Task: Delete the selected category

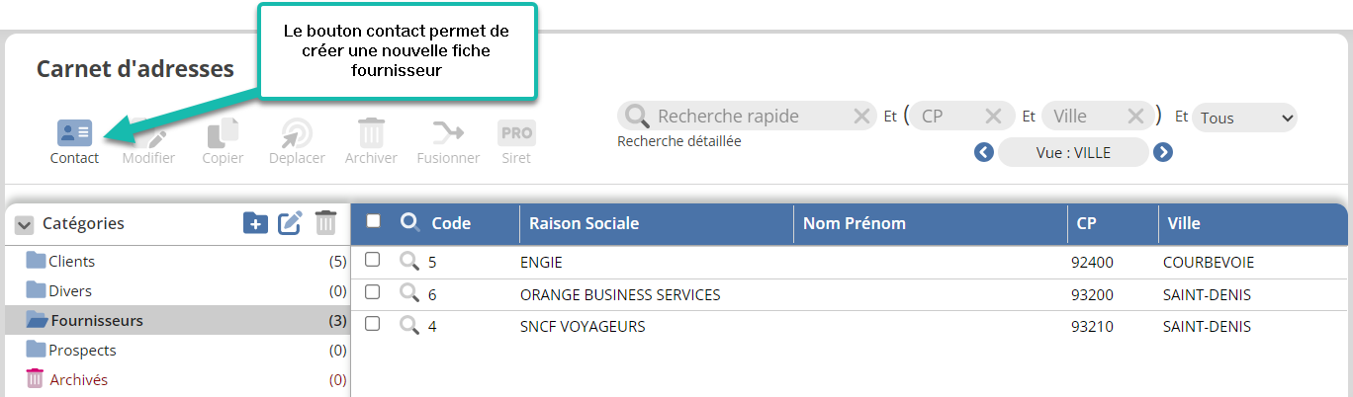Action: click(x=325, y=223)
